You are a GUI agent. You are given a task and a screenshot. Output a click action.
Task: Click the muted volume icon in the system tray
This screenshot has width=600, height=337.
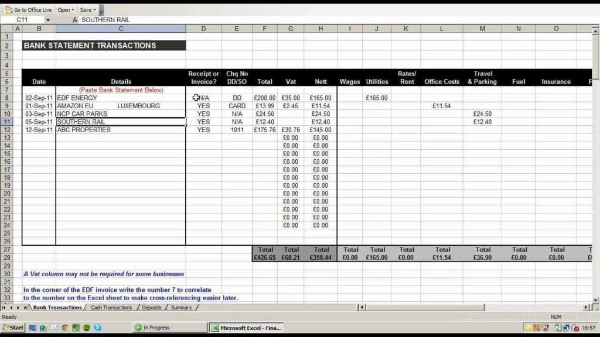[575, 328]
